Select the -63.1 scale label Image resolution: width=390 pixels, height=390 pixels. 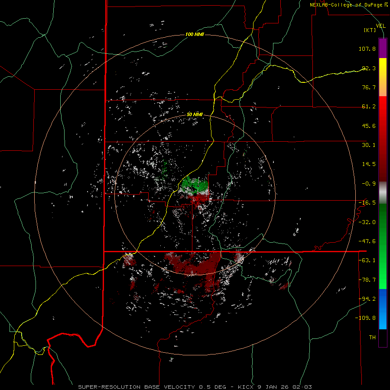(367, 260)
